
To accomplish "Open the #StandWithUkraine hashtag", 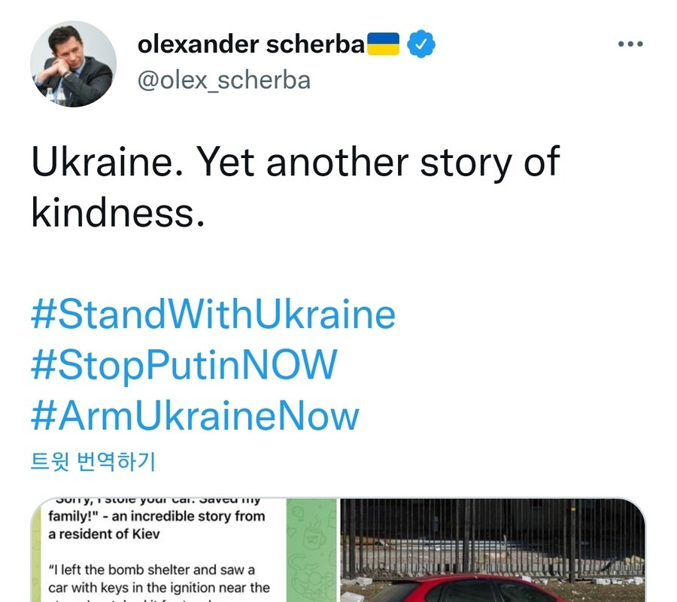I will (213, 315).
